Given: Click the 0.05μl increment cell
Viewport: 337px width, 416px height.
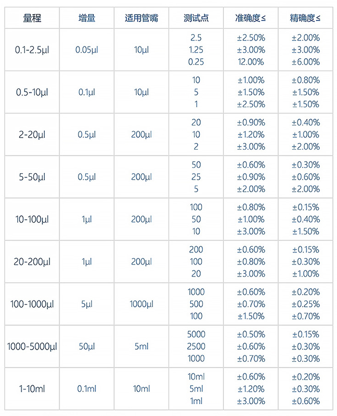Looking at the screenshot, I should (87, 50).
